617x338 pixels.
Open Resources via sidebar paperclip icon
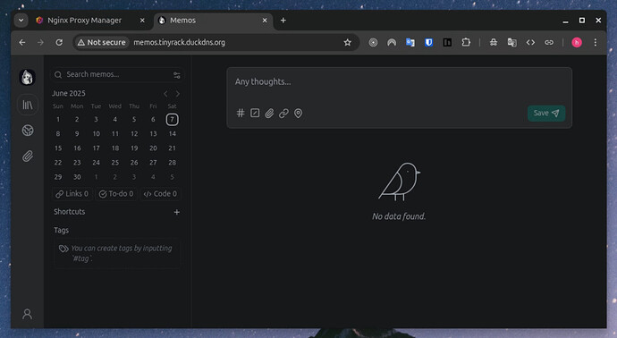tap(28, 156)
